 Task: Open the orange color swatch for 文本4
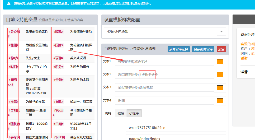point(220,101)
